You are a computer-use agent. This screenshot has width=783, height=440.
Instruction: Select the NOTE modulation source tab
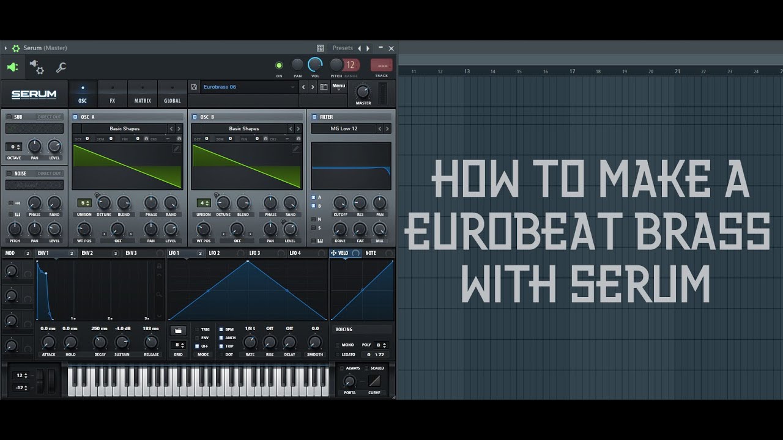coord(377,253)
